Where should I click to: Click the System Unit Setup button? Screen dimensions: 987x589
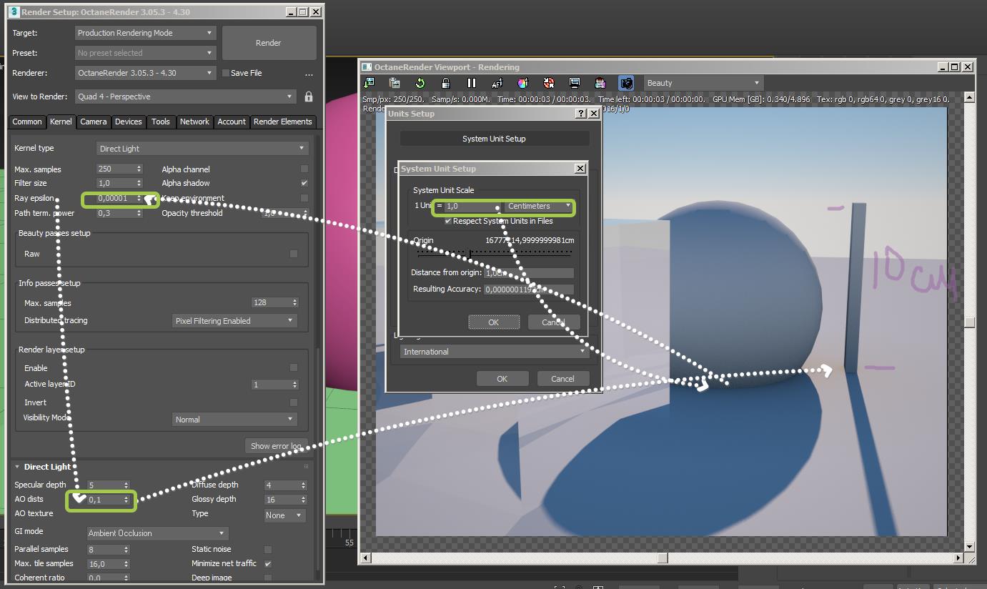click(494, 139)
